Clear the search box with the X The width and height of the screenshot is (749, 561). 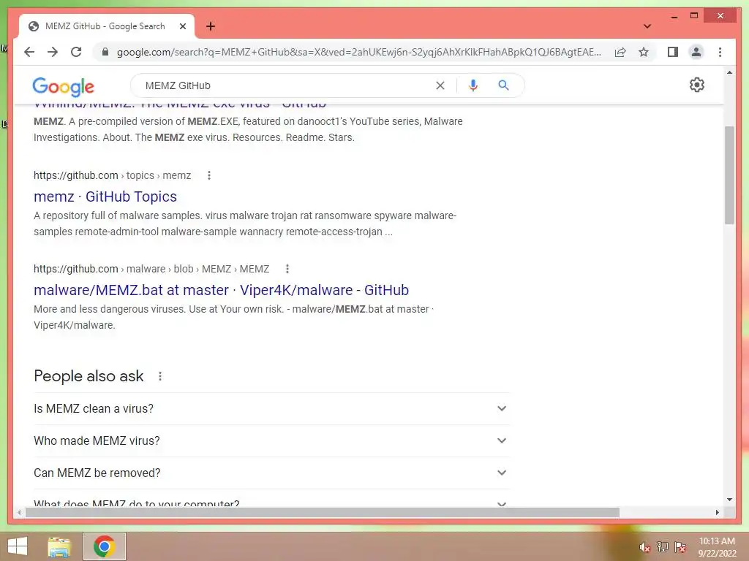[x=440, y=85]
